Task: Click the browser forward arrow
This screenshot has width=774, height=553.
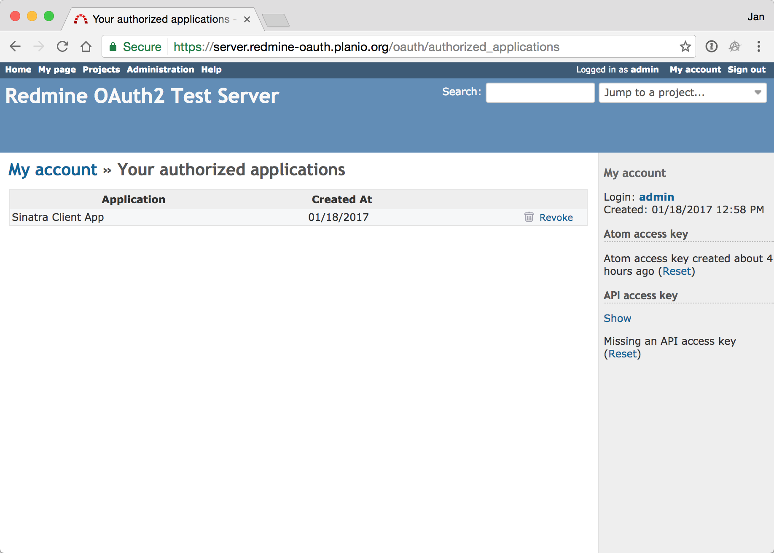Action: pyautogui.click(x=39, y=46)
